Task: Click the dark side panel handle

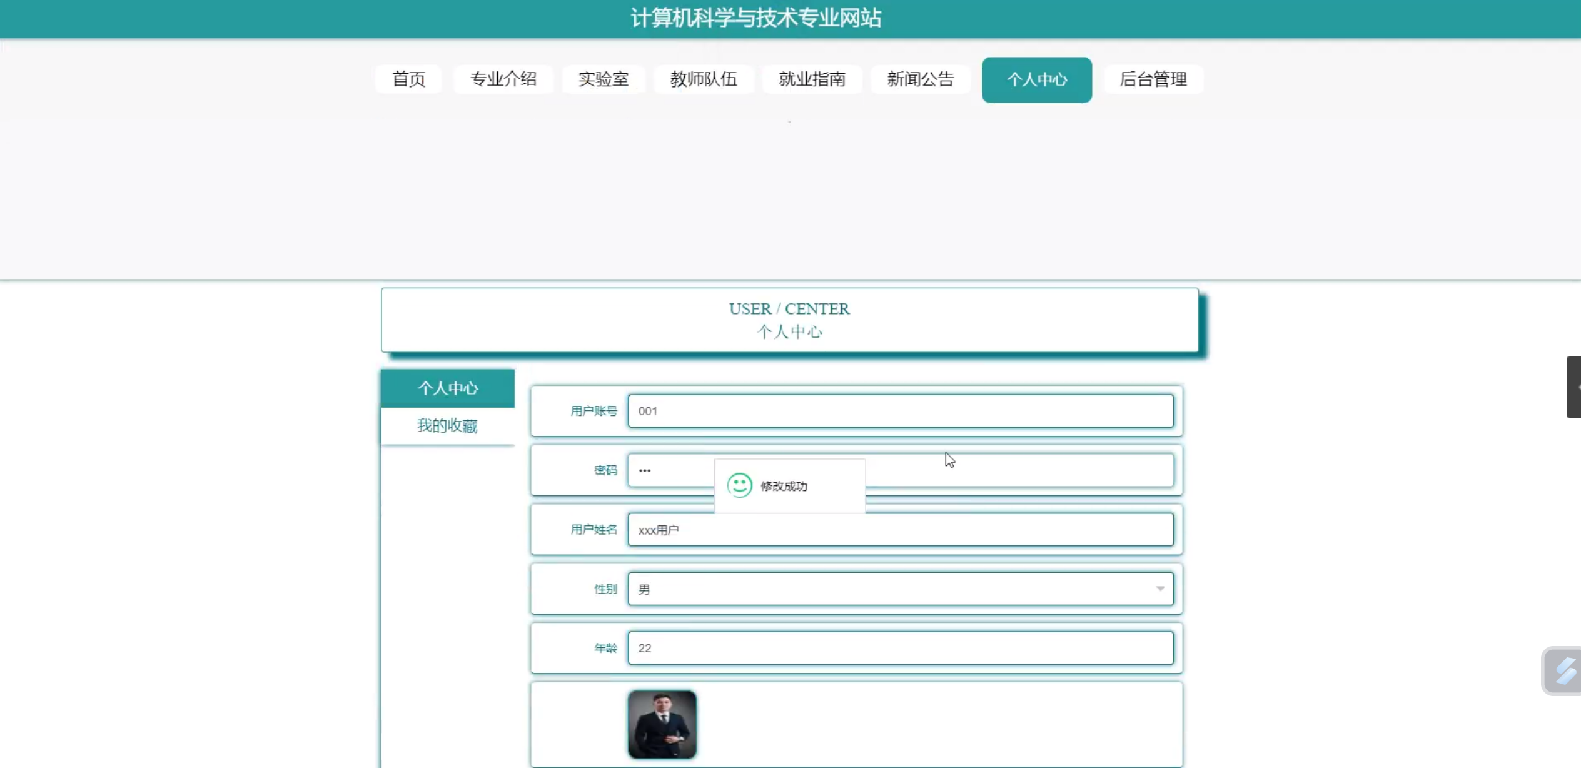Action: tap(1573, 387)
